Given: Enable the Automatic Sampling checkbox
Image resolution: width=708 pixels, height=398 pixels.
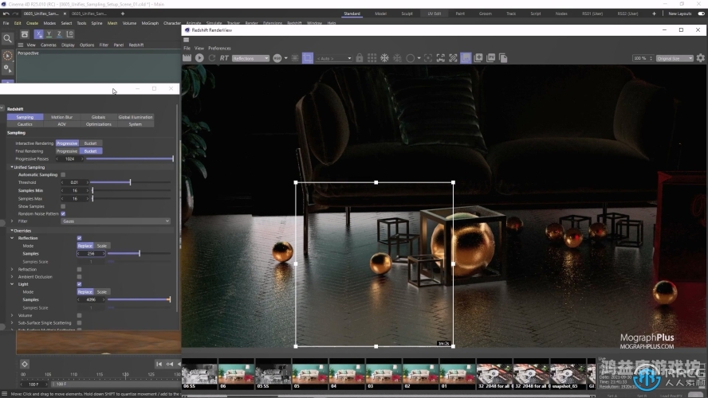Looking at the screenshot, I should point(63,174).
